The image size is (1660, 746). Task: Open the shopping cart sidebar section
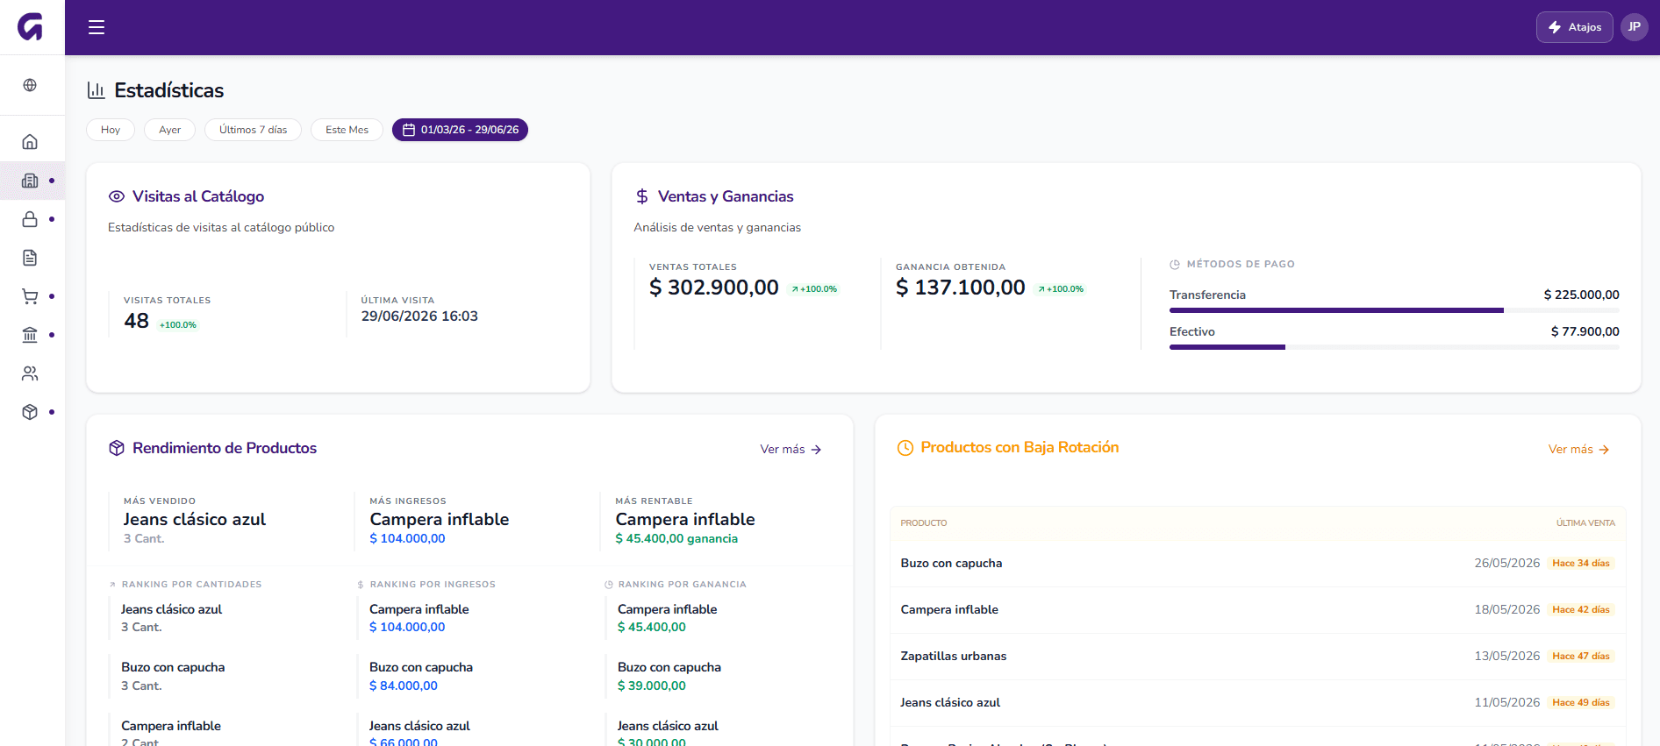click(x=30, y=296)
